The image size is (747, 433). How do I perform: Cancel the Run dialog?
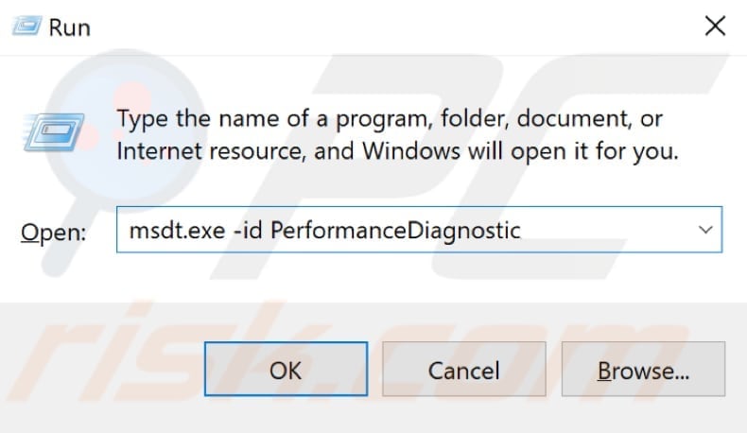[462, 372]
